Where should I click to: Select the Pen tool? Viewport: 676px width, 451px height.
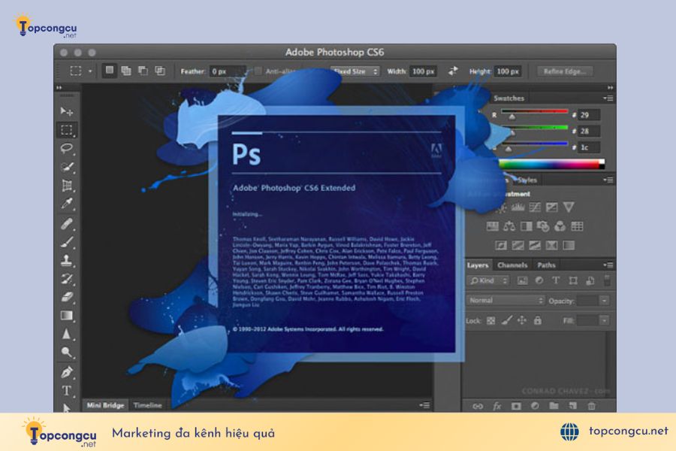(x=67, y=372)
